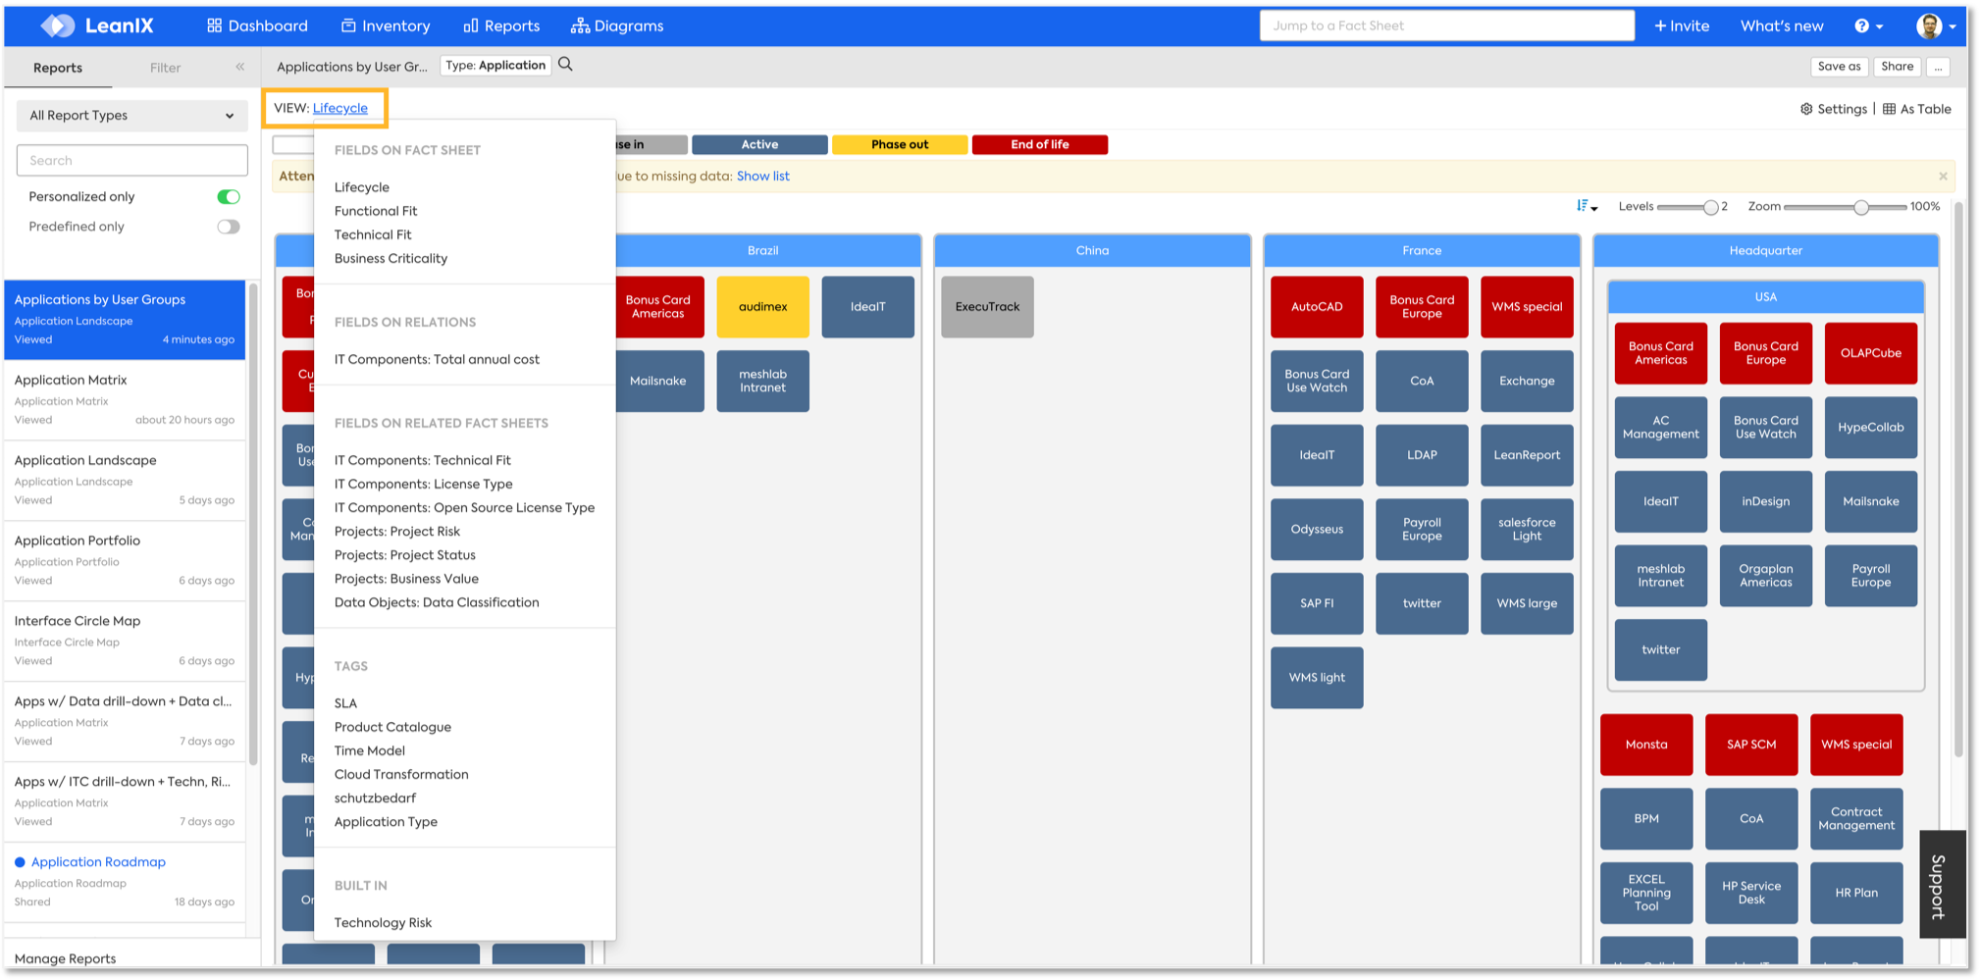
Task: Select Technology Risk built-in view
Action: pyautogui.click(x=383, y=922)
